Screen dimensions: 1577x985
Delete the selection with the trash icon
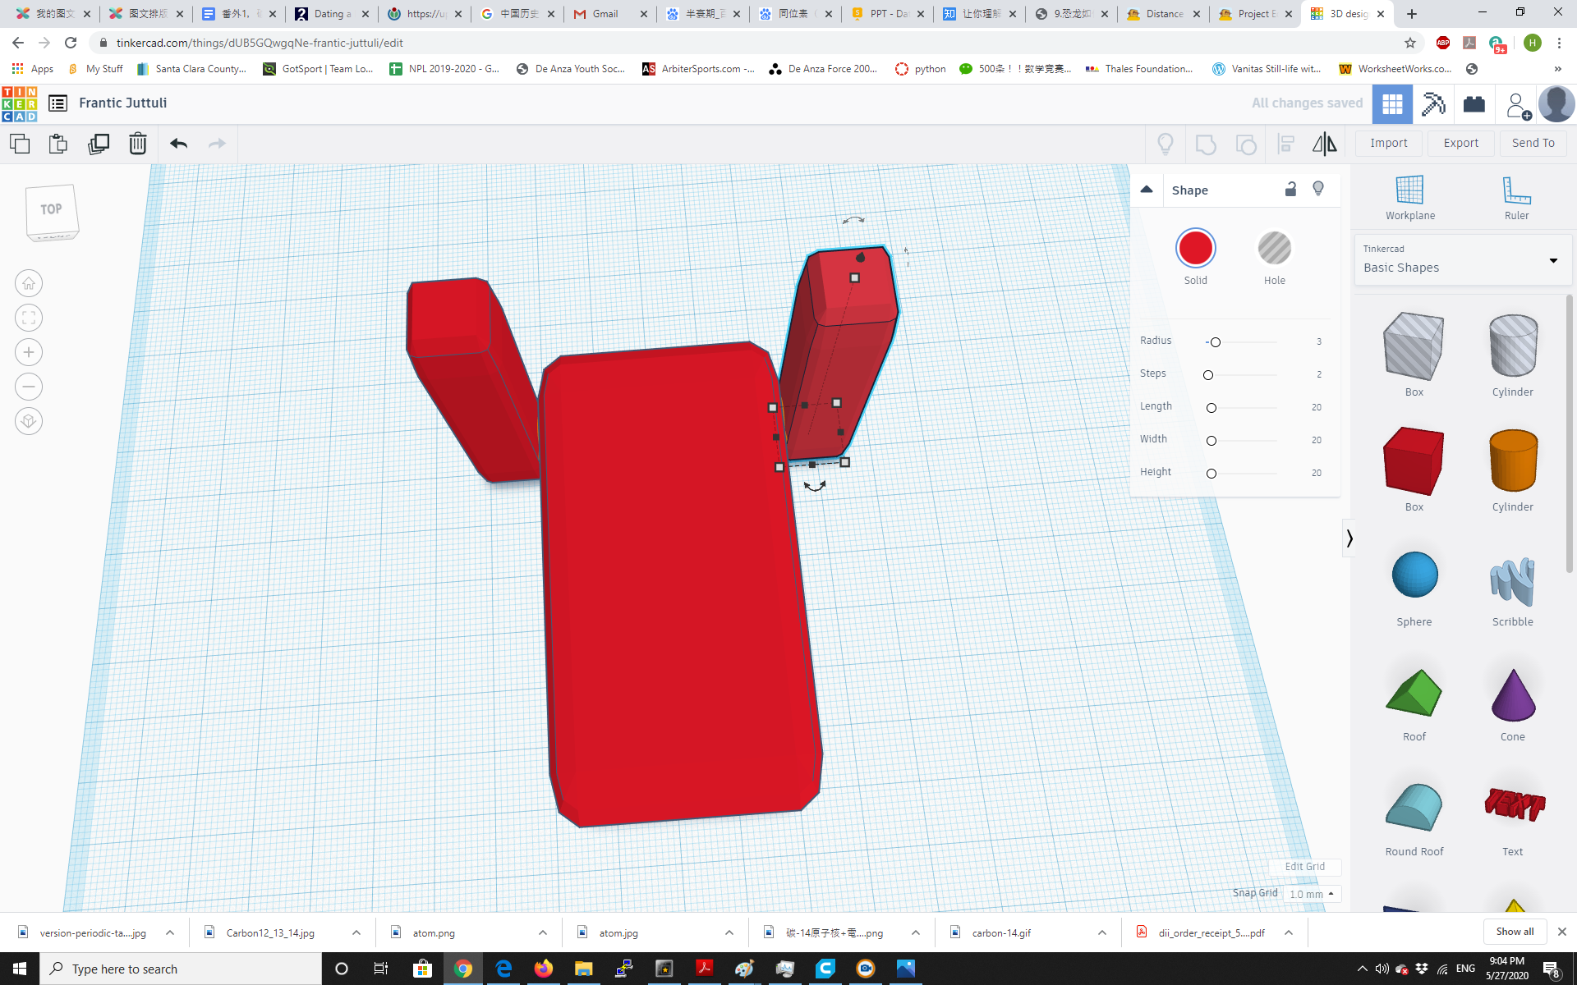137,144
